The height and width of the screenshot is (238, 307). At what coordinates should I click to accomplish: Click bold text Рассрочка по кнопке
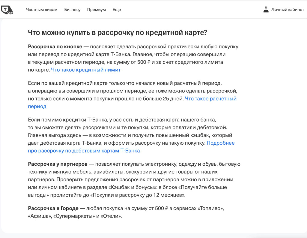click(55, 47)
